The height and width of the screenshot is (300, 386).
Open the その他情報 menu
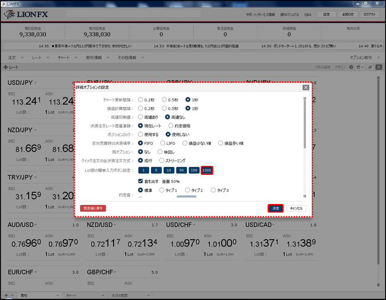click(x=131, y=57)
